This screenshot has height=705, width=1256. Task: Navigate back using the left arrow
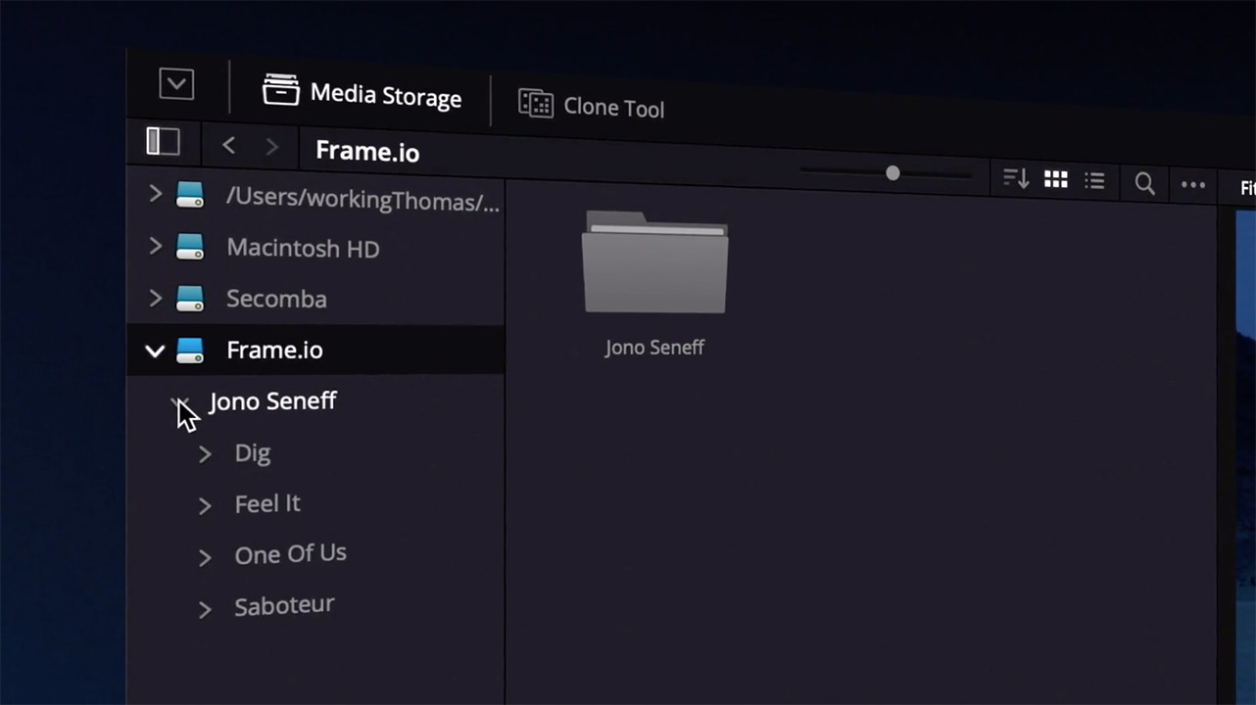[x=228, y=145]
